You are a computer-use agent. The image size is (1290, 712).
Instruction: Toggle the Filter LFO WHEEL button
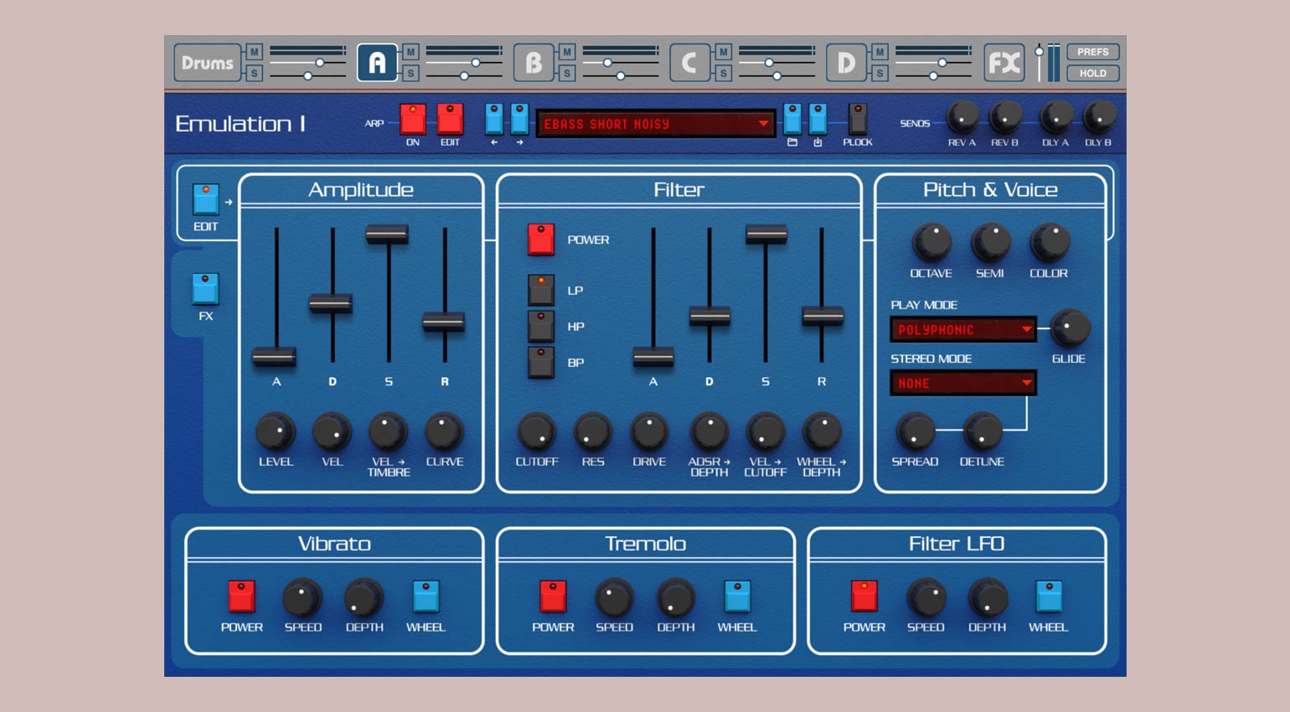(1049, 596)
